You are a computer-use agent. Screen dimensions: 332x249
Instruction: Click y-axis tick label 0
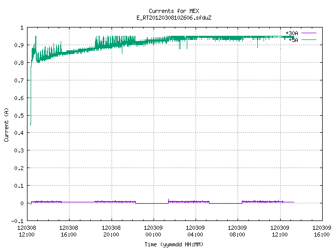point(22,203)
